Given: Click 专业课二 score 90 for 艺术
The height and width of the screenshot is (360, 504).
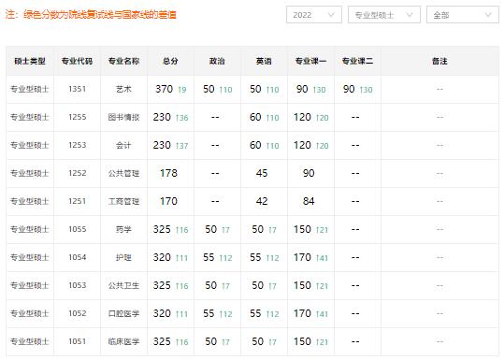Looking at the screenshot, I should tap(349, 89).
